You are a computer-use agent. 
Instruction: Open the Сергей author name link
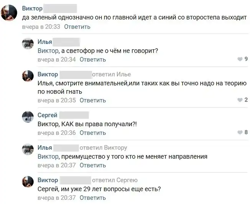(47, 115)
